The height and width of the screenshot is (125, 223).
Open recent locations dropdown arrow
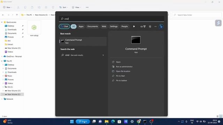pyautogui.click(x=13, y=15)
